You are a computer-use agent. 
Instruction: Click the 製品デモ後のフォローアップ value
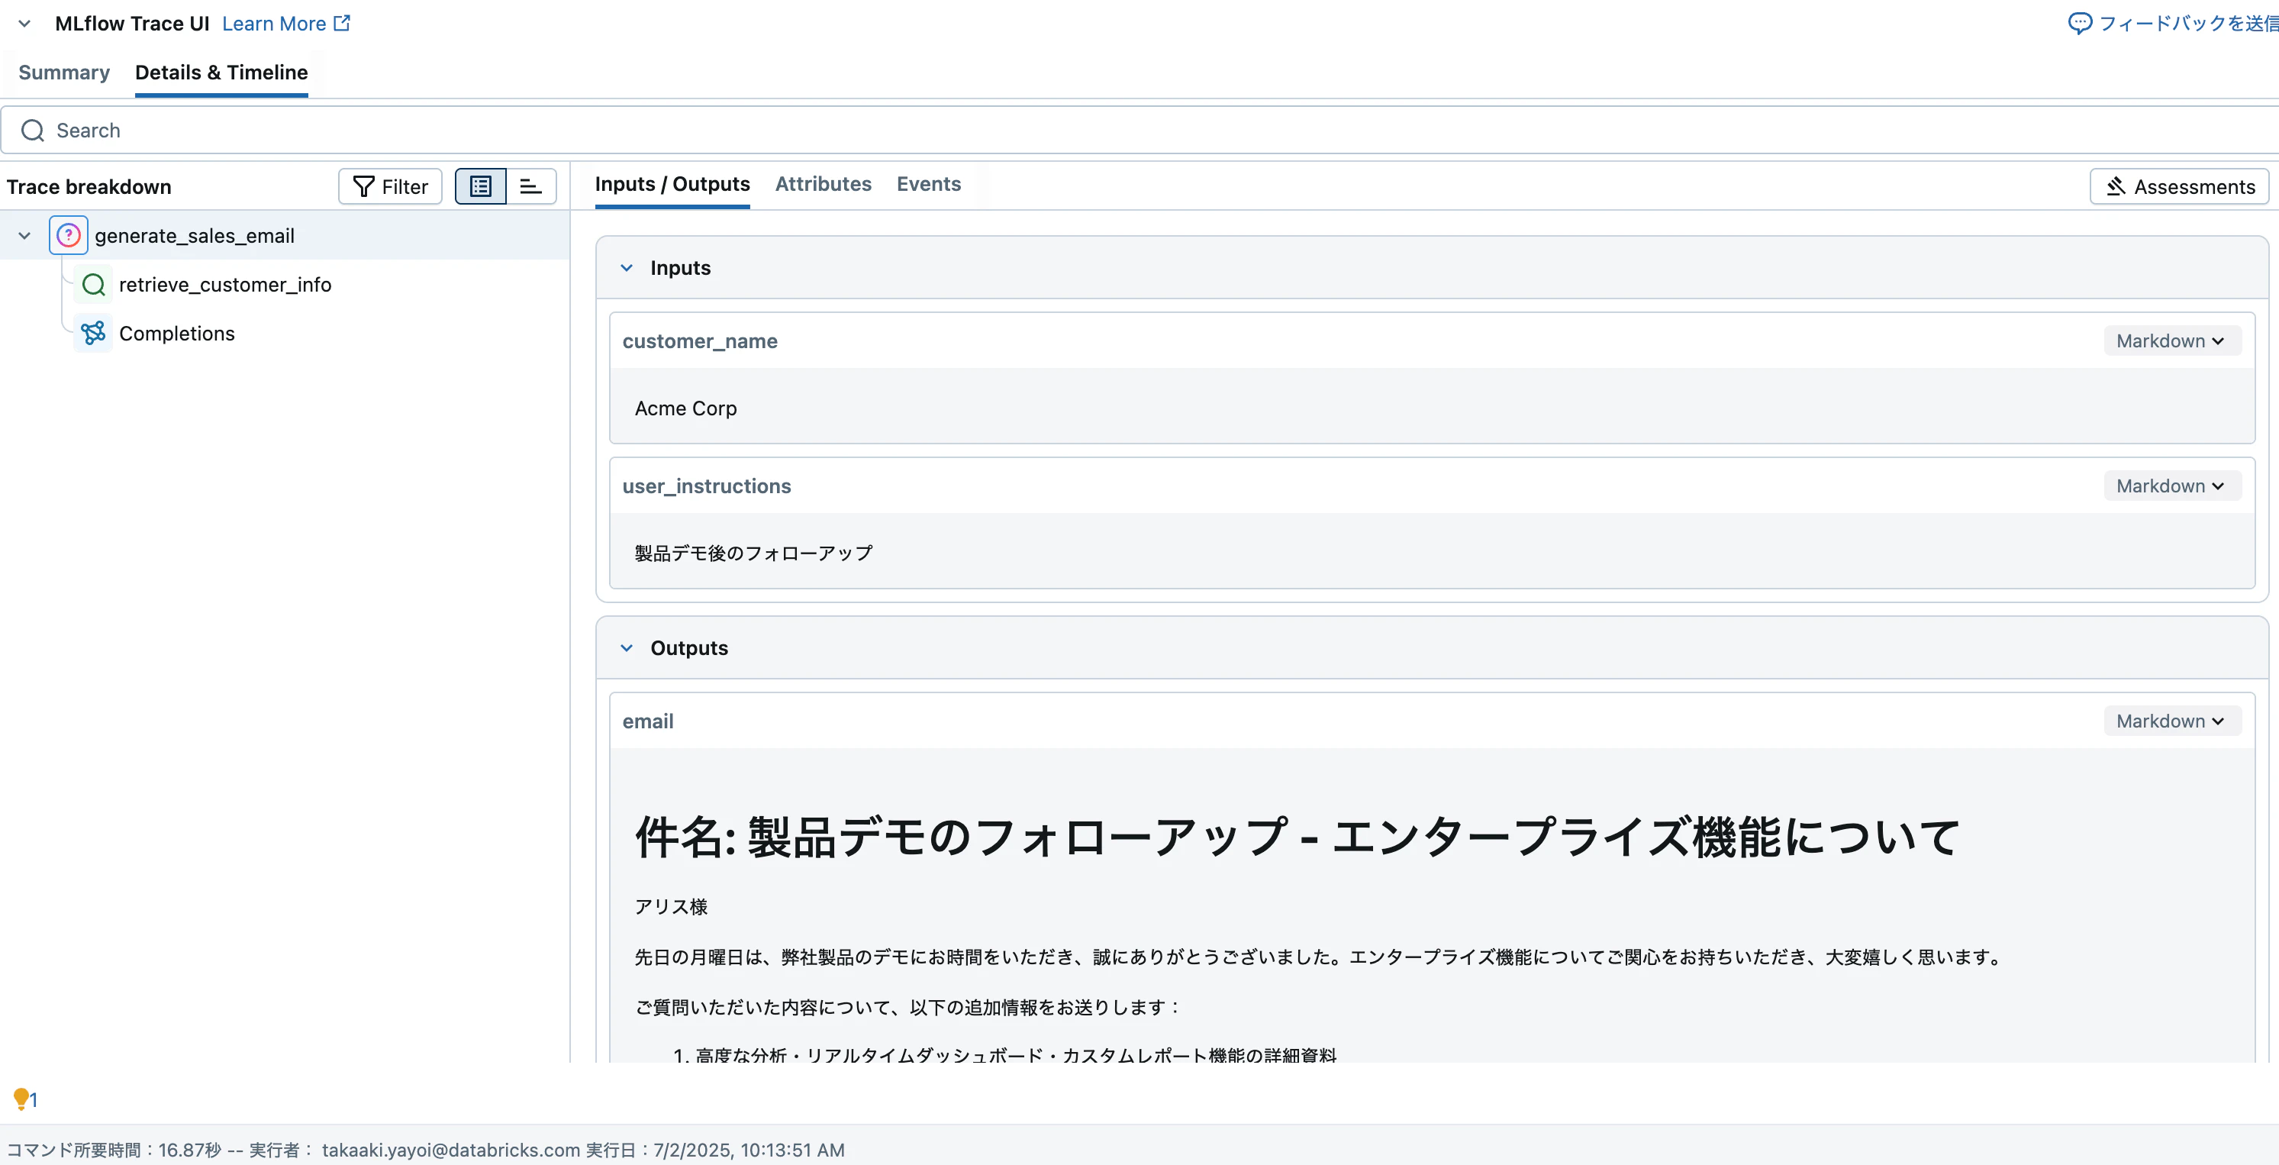click(x=754, y=553)
